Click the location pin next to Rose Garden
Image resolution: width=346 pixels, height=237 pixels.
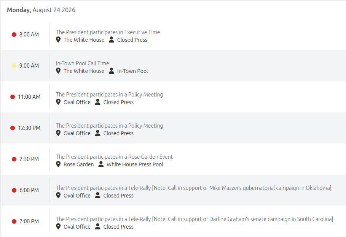click(x=58, y=164)
